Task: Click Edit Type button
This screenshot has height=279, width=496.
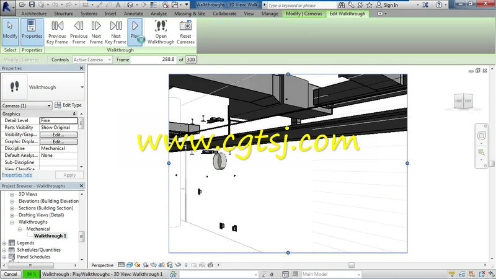Action: click(x=68, y=105)
